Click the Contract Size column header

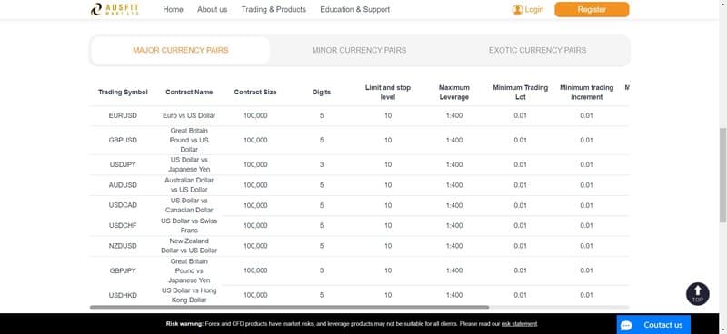pos(255,93)
